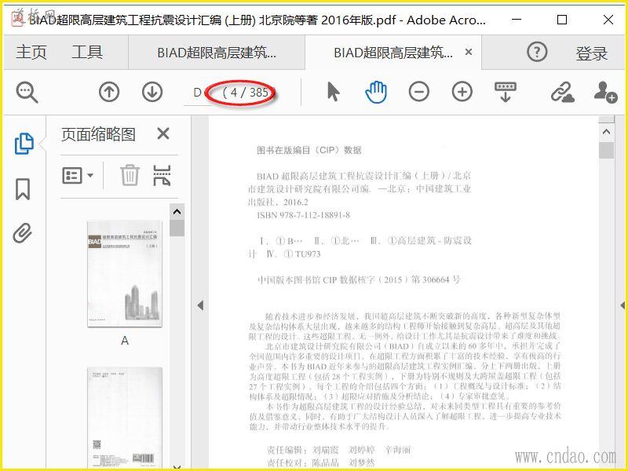Viewport: 628px width, 471px height.
Task: Open the attachments paperclip panel
Action: pyautogui.click(x=23, y=233)
